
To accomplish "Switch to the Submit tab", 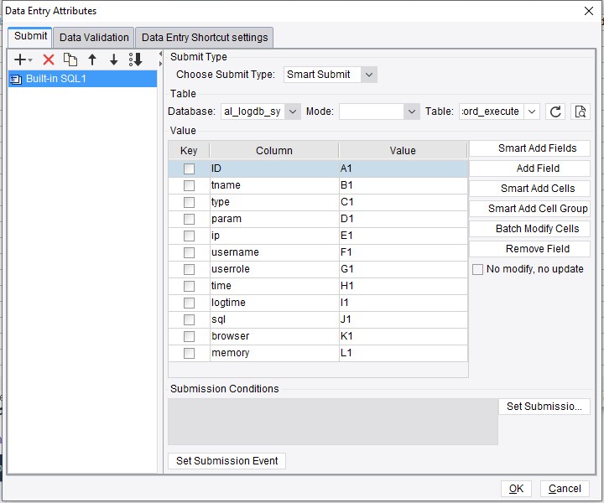I will [x=30, y=37].
